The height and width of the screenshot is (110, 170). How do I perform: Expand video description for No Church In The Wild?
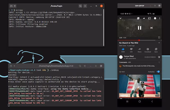tap(159, 43)
